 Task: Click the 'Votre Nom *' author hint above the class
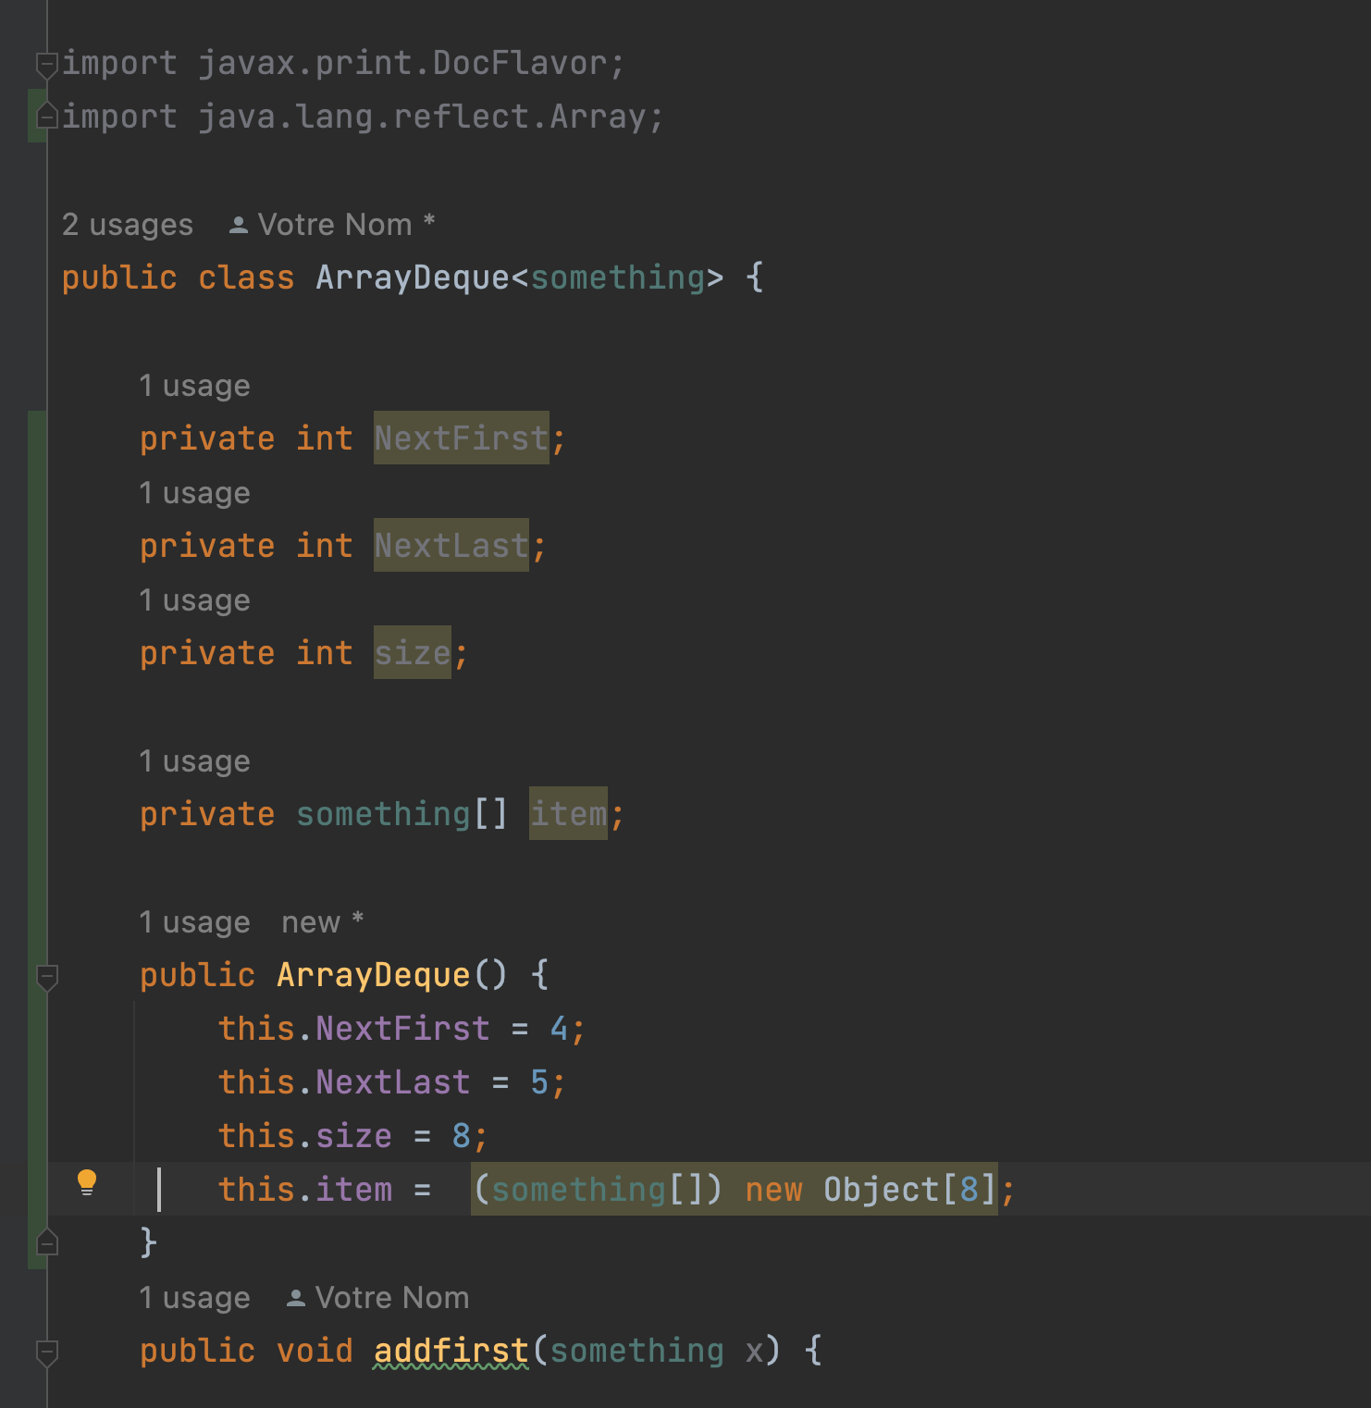[345, 225]
